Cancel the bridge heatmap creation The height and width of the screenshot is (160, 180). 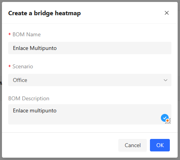coord(132,145)
